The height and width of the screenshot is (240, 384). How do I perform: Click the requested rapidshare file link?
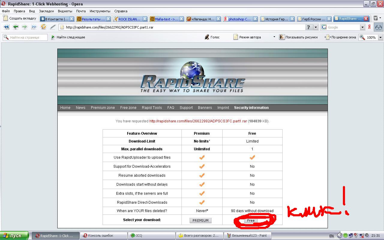pos(198,121)
